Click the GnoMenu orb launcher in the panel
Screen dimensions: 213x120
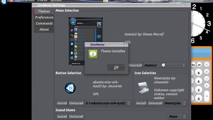tap(4, 2)
